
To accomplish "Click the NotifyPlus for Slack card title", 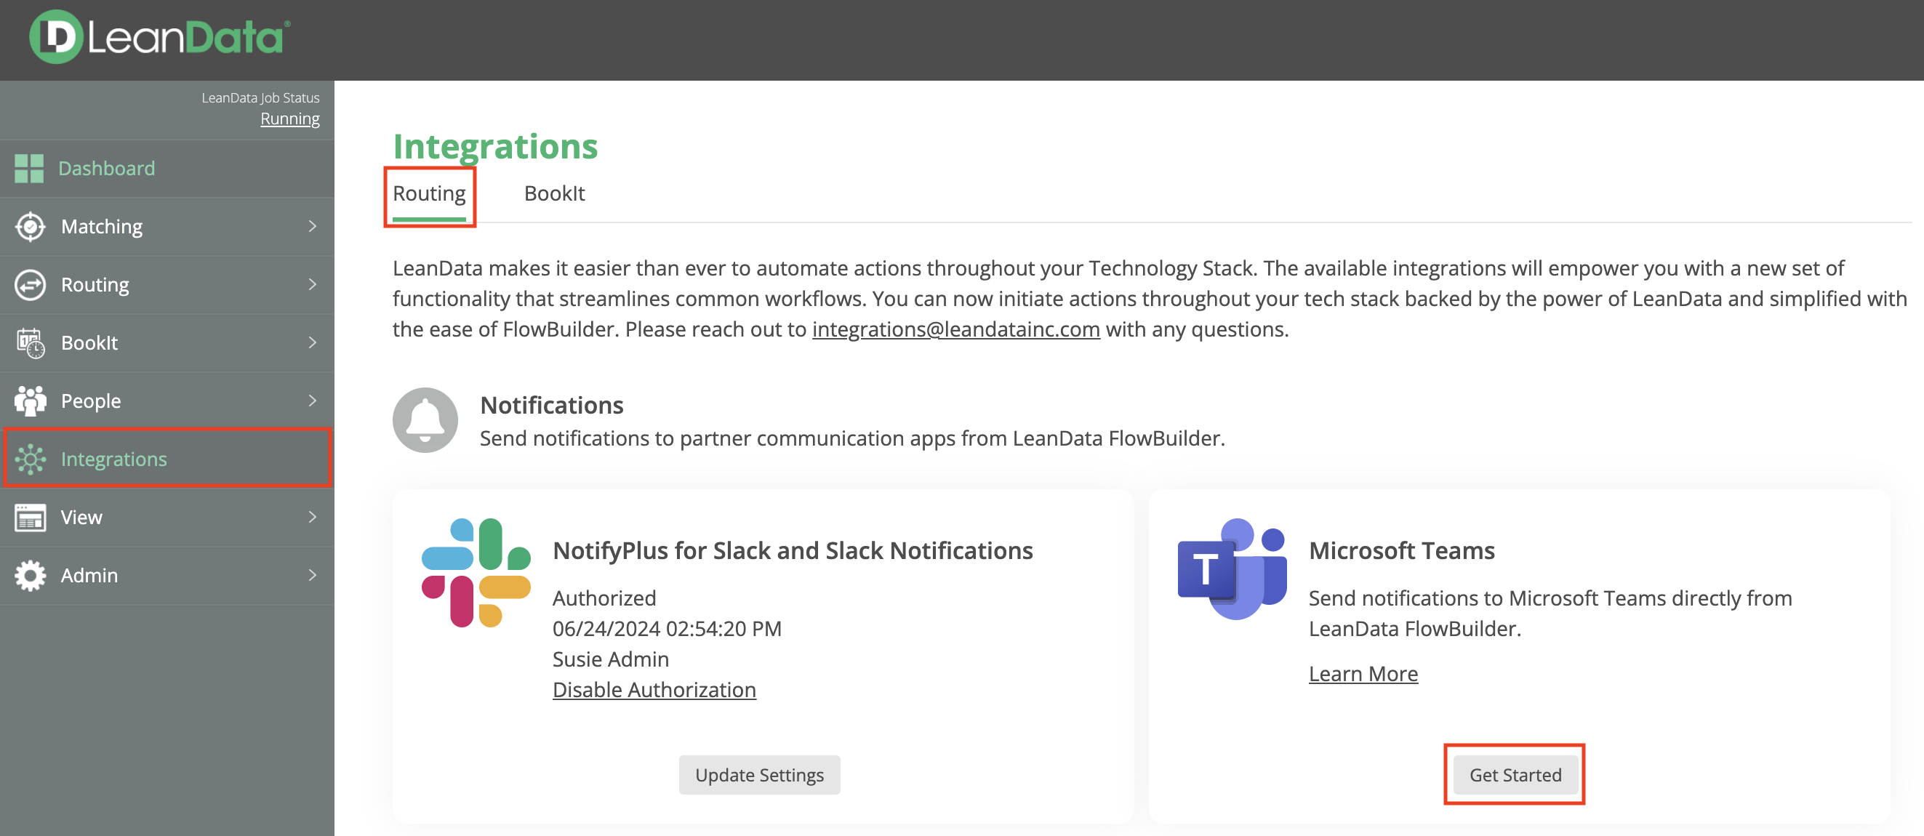I will click(x=793, y=551).
